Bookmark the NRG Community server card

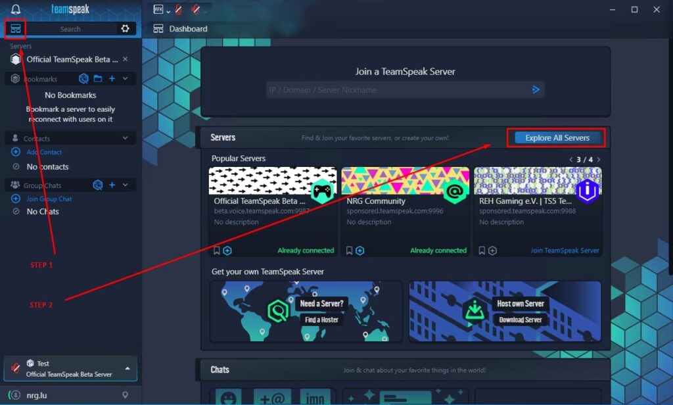pos(350,250)
